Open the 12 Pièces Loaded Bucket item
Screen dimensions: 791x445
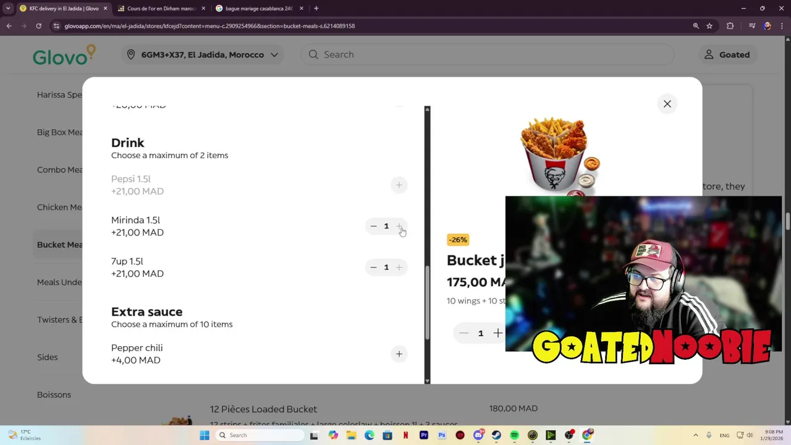click(263, 409)
